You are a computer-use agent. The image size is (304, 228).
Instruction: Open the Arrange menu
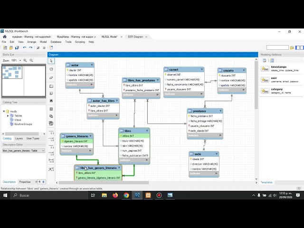[x=32, y=42]
